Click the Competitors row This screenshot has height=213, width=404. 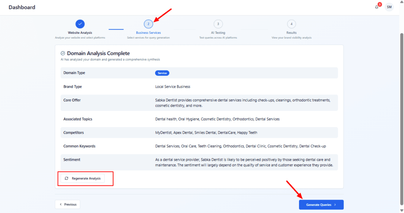pyautogui.click(x=199, y=133)
